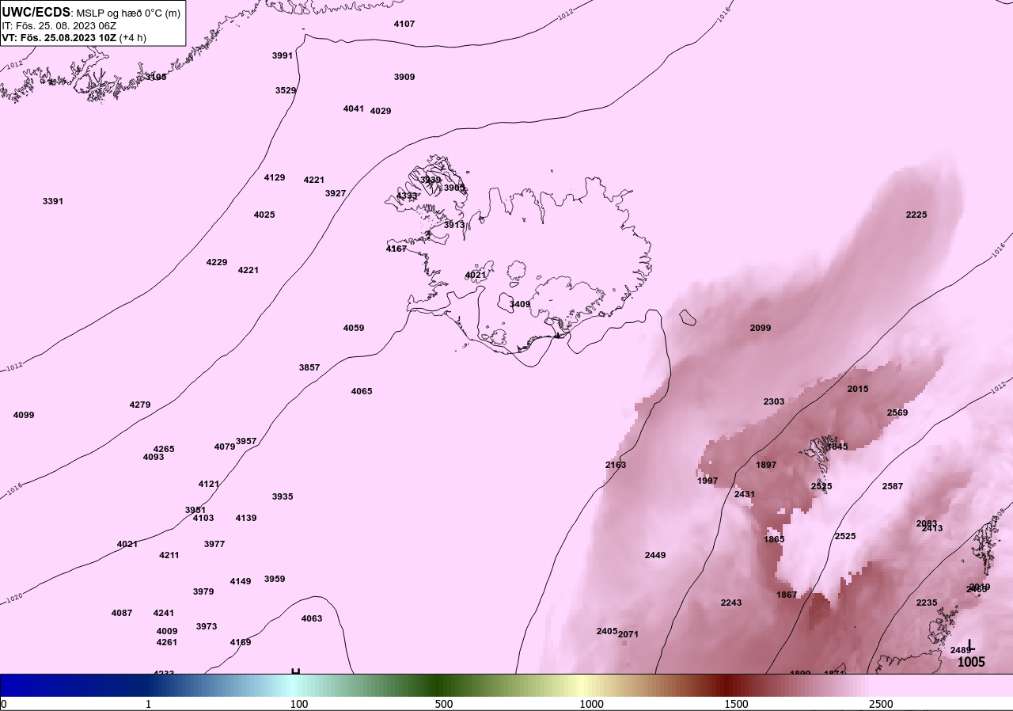Click the height value 4121
This screenshot has width=1013, height=711.
[x=209, y=484]
